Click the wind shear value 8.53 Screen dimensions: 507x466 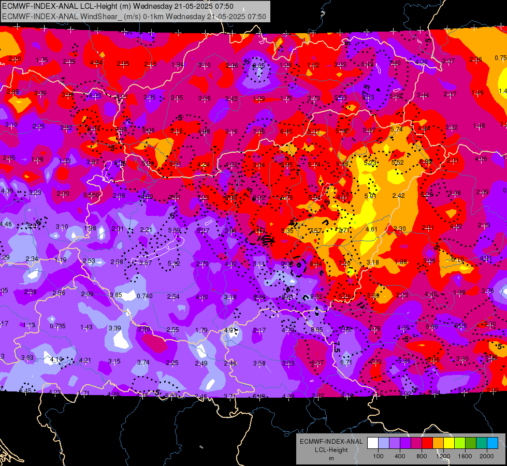(x=368, y=97)
